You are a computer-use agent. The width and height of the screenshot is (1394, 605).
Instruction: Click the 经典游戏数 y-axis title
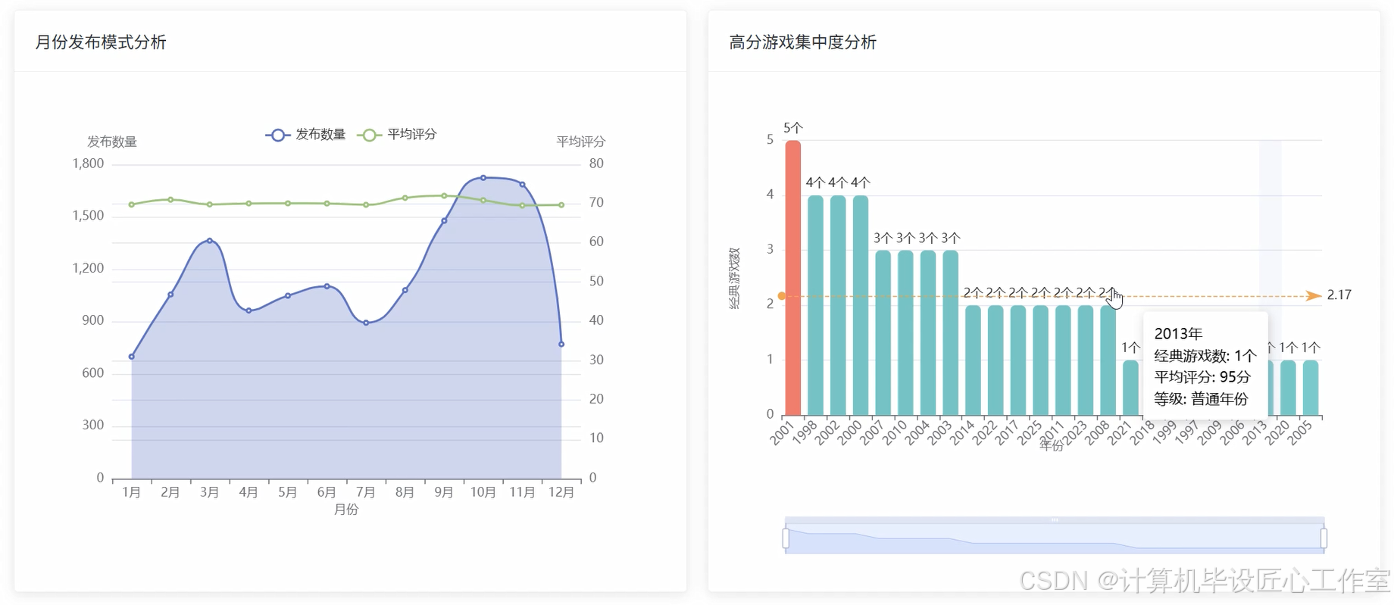pyautogui.click(x=734, y=278)
